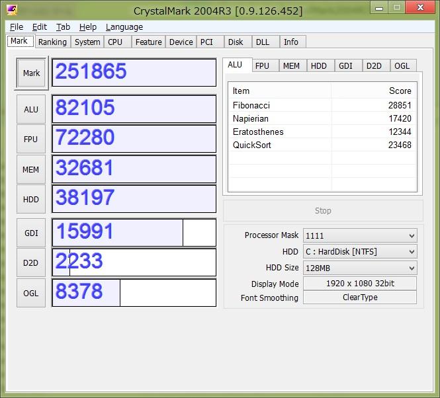Switch to the Ranking tab
The height and width of the screenshot is (398, 440).
(x=52, y=42)
